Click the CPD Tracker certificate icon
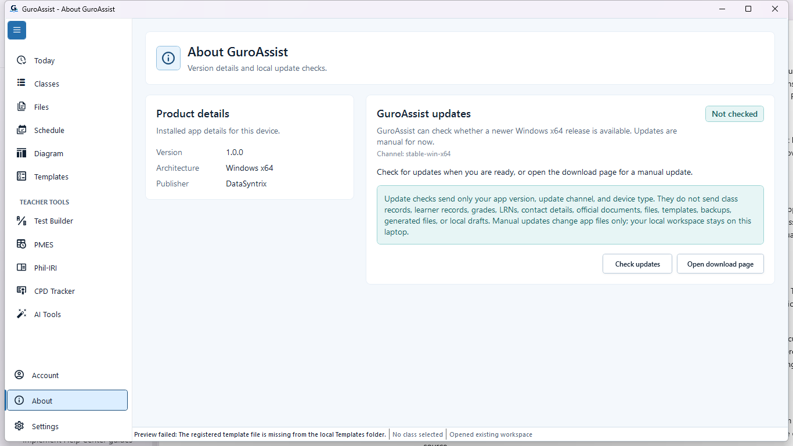 (x=21, y=290)
